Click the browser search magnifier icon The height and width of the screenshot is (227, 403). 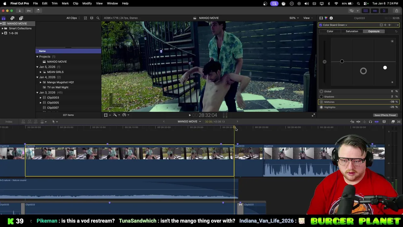98,18
